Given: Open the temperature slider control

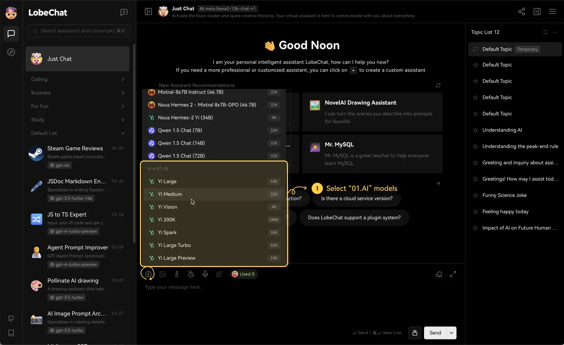Looking at the screenshot, I should tap(177, 274).
